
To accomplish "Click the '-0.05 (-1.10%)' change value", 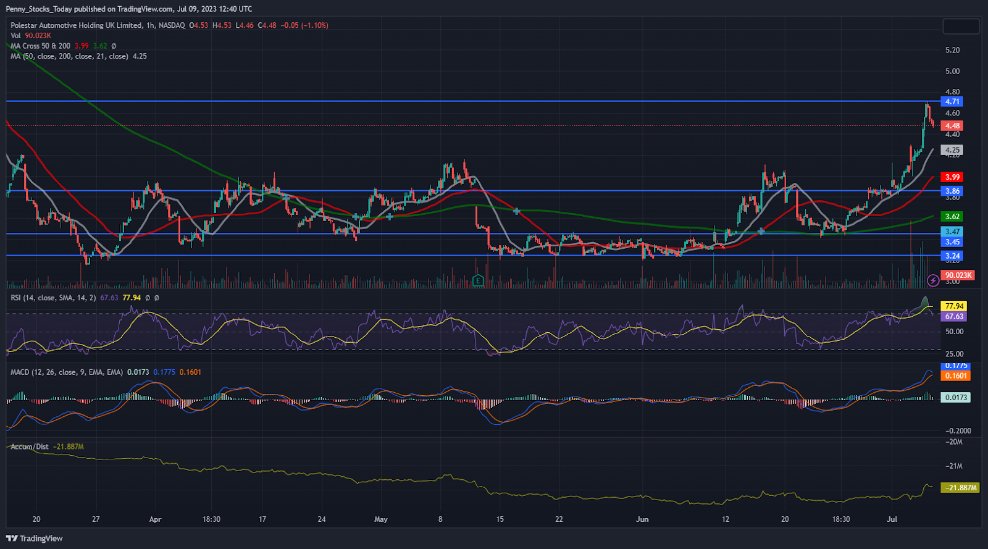I will [304, 25].
